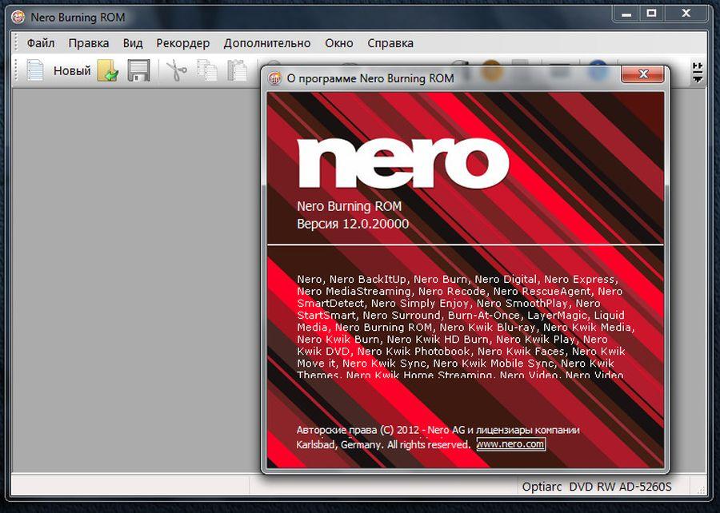Open the Окно menu

[339, 43]
